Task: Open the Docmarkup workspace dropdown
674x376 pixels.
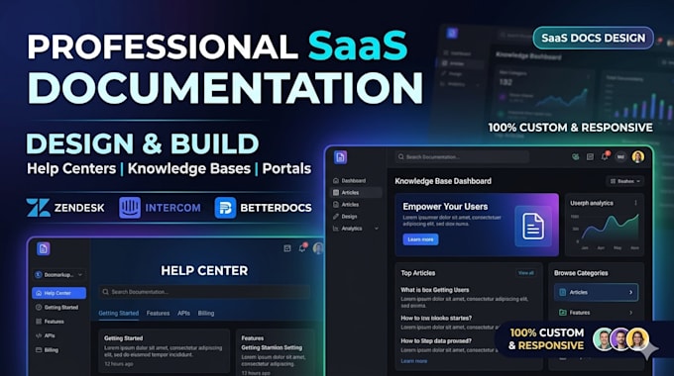Action: 58,275
